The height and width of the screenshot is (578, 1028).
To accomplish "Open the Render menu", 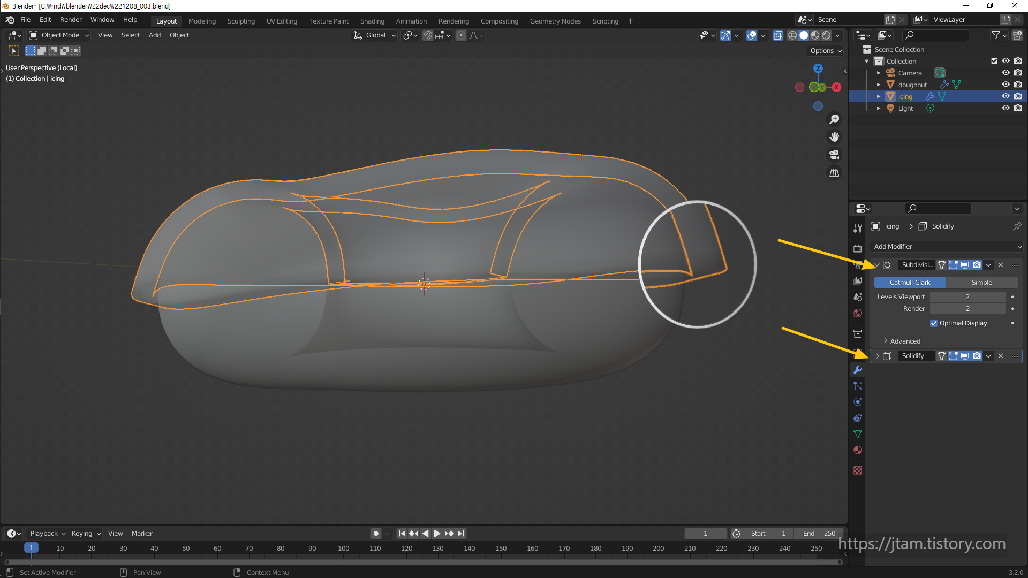I will pyautogui.click(x=71, y=20).
